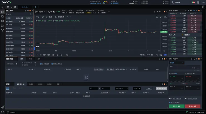Image resolution: width=206 pixels, height=114 pixels.
Task: Uncheck the show order confirmation checkbox
Action: pyautogui.click(x=170, y=102)
